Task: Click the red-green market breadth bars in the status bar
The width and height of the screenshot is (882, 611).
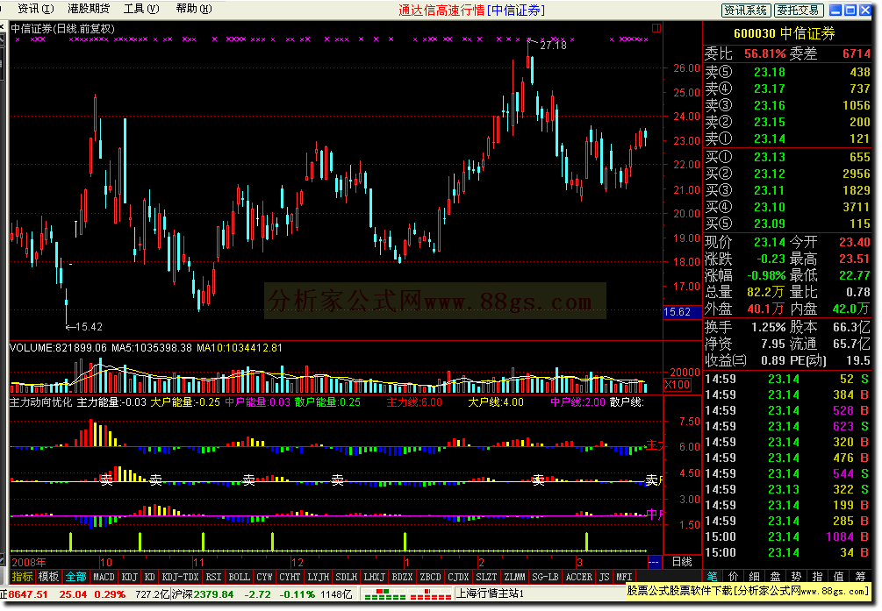Action: [406, 594]
